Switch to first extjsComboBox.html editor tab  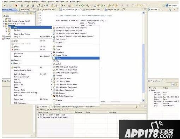click(x=46, y=10)
